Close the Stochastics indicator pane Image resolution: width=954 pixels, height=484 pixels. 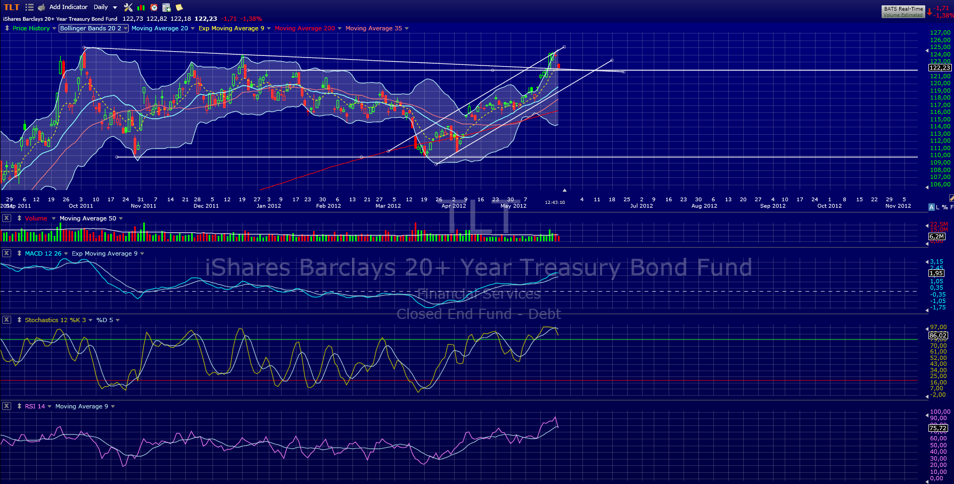click(x=6, y=320)
